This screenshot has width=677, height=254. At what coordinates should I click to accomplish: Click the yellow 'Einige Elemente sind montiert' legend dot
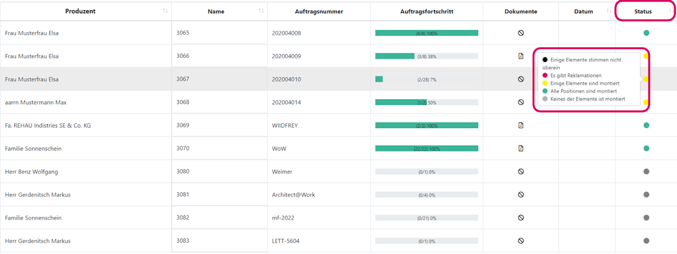coord(545,84)
